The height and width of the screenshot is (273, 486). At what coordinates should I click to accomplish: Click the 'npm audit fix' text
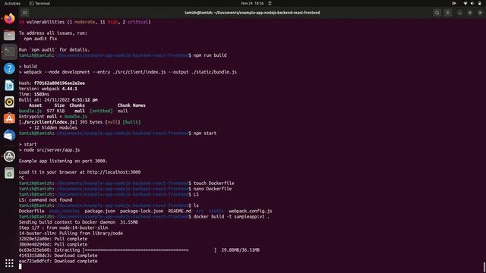pos(40,39)
